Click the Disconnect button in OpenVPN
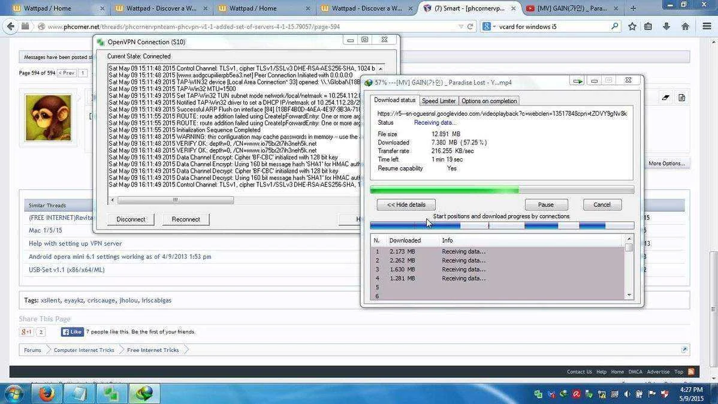 [131, 219]
